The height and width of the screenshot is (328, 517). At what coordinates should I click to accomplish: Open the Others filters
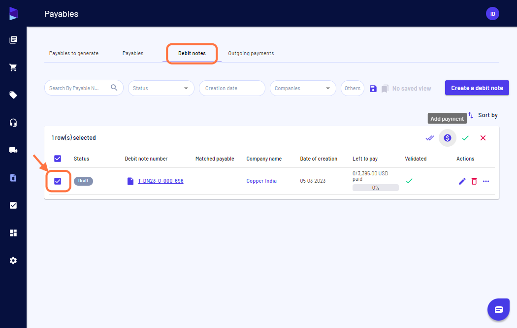(353, 88)
